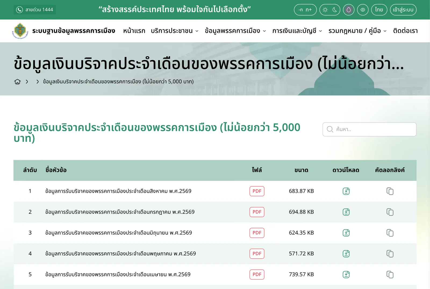Expand the ข้อมูลพรรคการเมือง dropdown menu
430x289 pixels.
point(235,31)
